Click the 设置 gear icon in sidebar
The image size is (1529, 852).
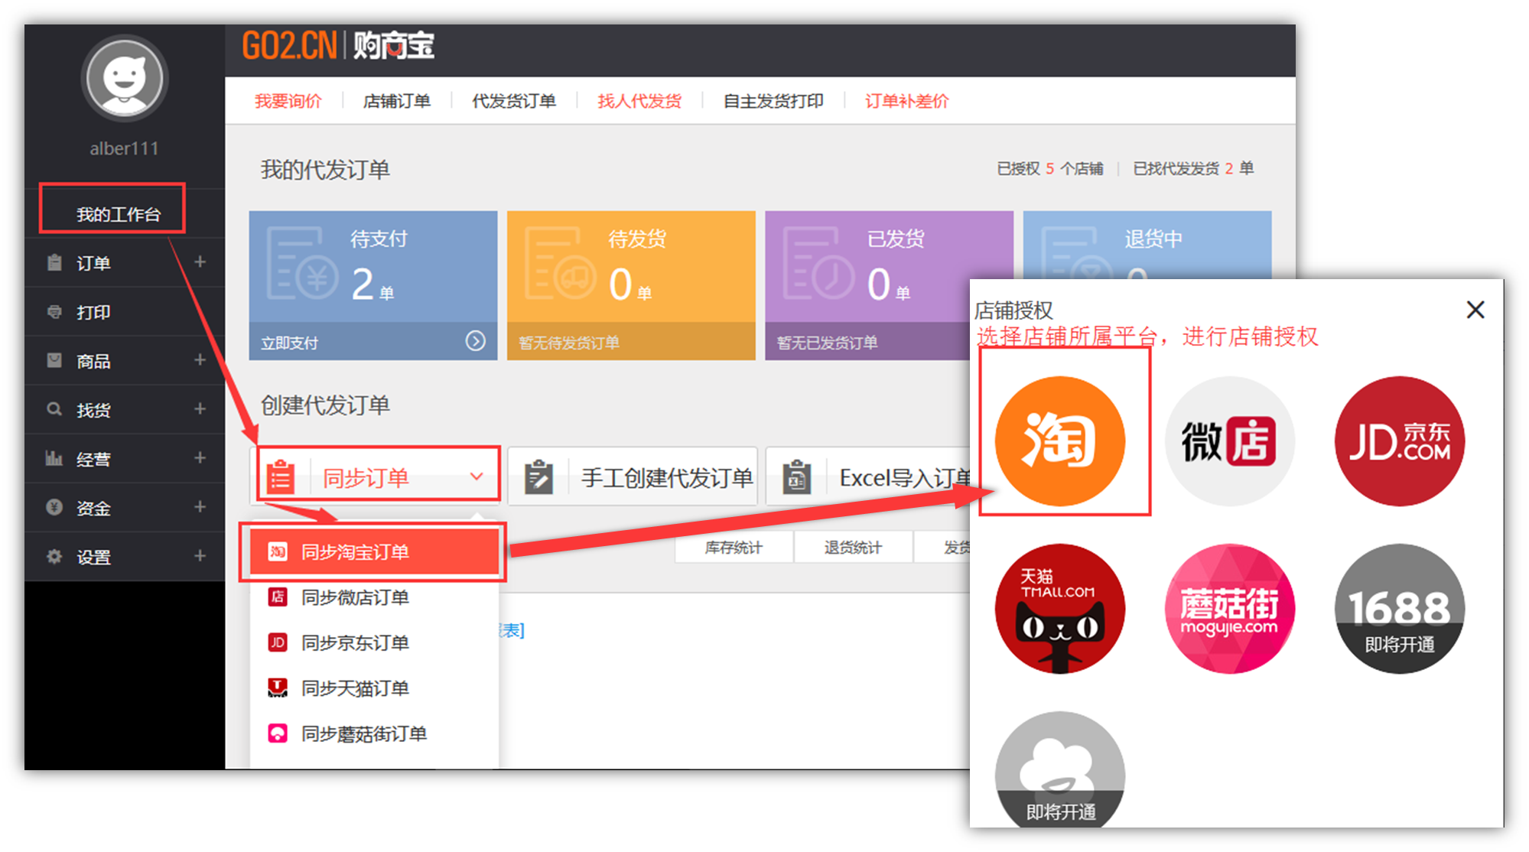54,556
